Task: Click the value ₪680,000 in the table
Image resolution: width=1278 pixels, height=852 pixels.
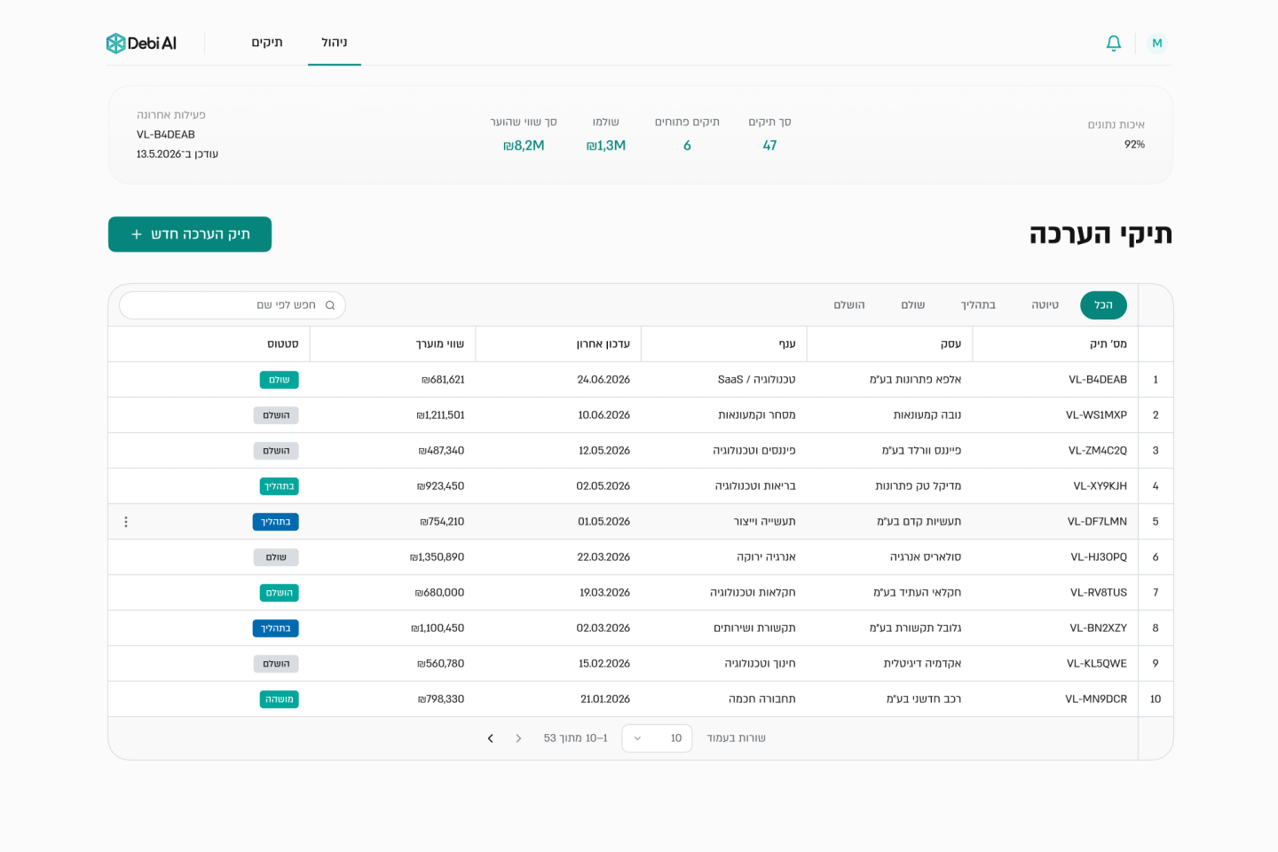Action: point(440,593)
